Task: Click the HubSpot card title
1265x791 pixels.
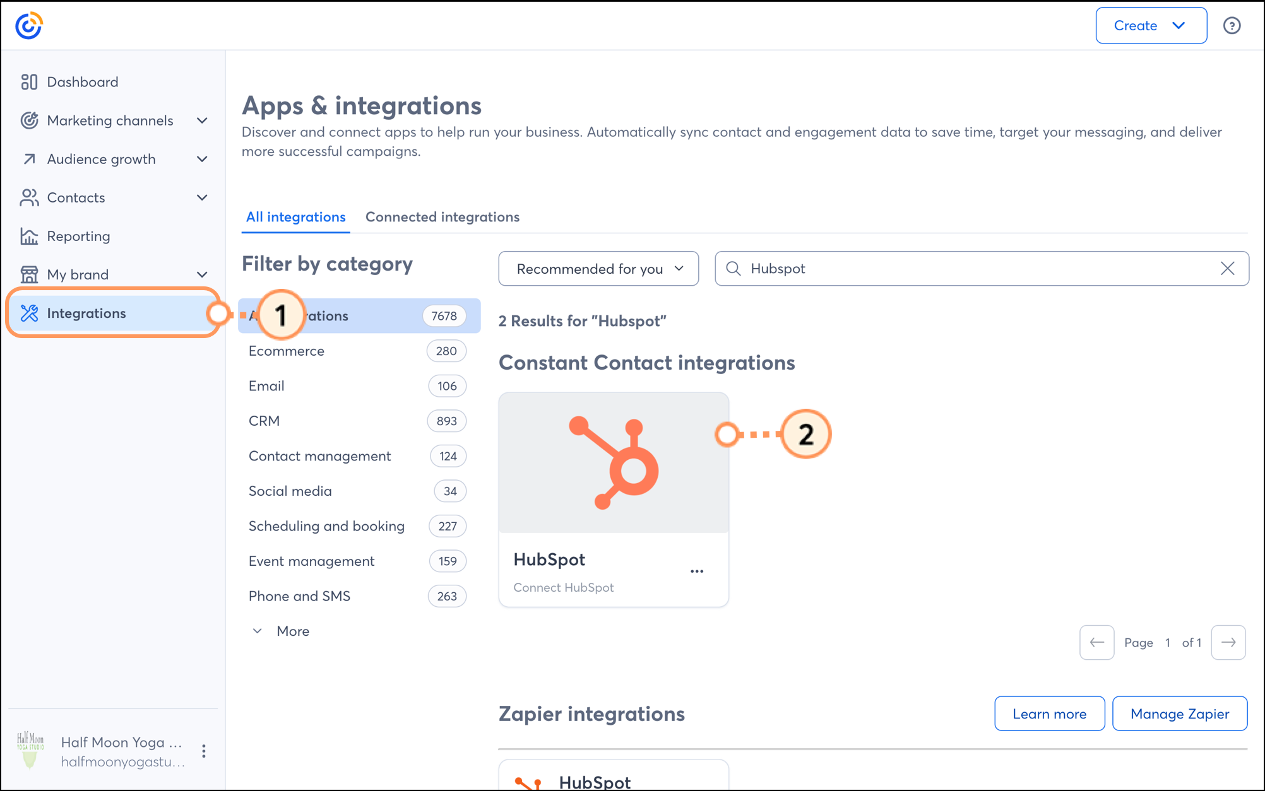Action: pyautogui.click(x=549, y=560)
